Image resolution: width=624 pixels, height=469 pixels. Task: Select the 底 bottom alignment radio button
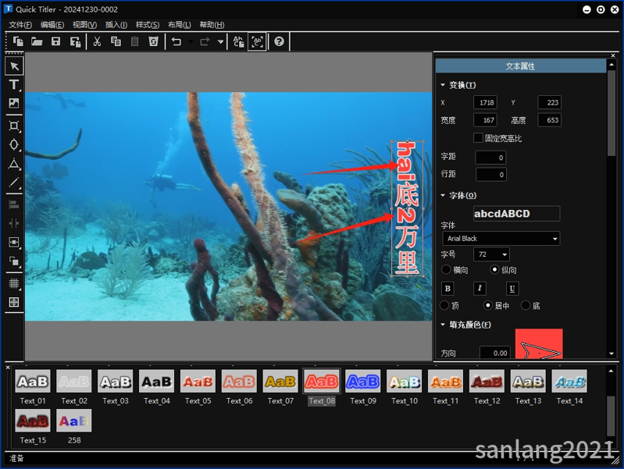[526, 305]
